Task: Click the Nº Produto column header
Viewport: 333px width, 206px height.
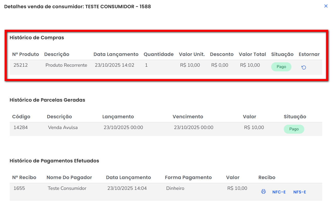Action: pyautogui.click(x=26, y=54)
